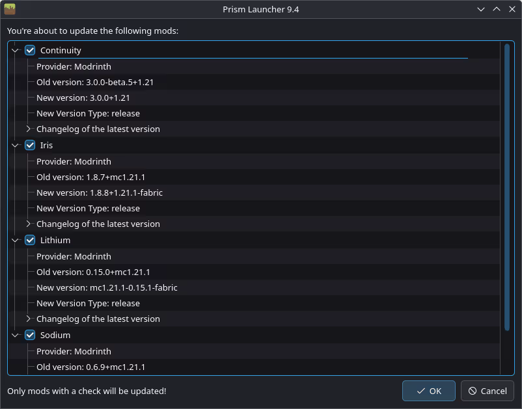
Task: Close the Prism Launcher dialog window
Action: [512, 9]
